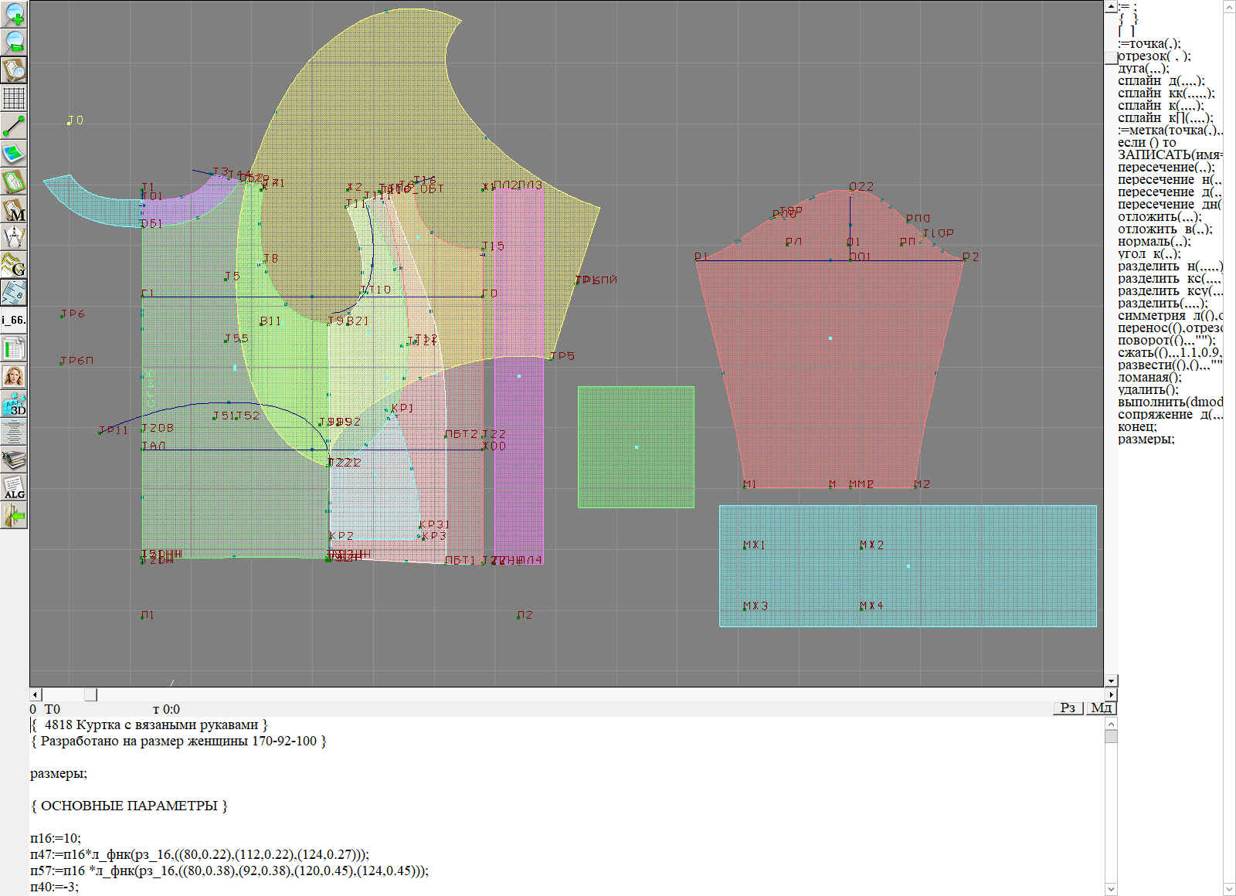The image size is (1236, 896).
Task: Click the exit door arrow icon
Action: (x=14, y=515)
